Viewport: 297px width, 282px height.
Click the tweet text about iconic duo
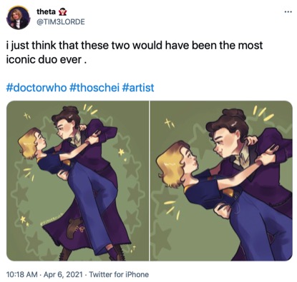134,52
